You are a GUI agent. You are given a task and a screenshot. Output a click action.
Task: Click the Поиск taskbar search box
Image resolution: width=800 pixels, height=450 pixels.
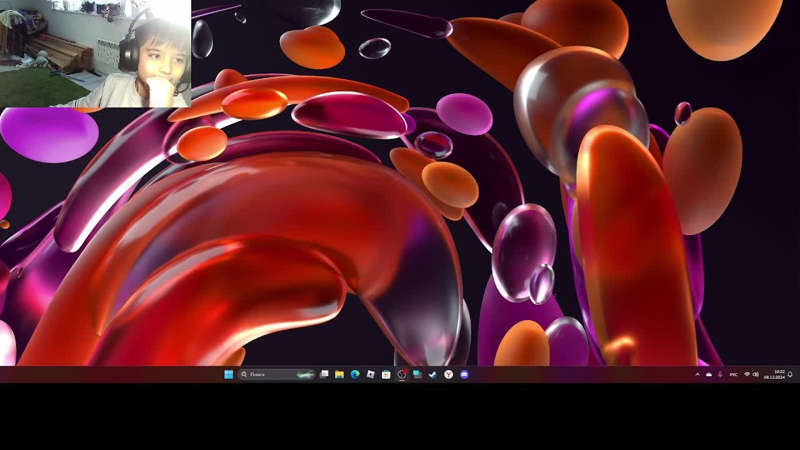(277, 374)
